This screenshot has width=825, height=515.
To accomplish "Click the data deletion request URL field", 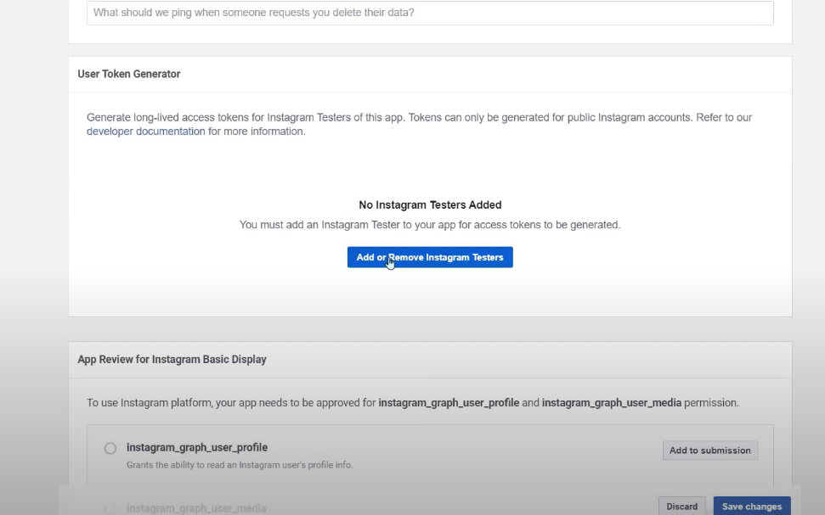I will point(430,13).
